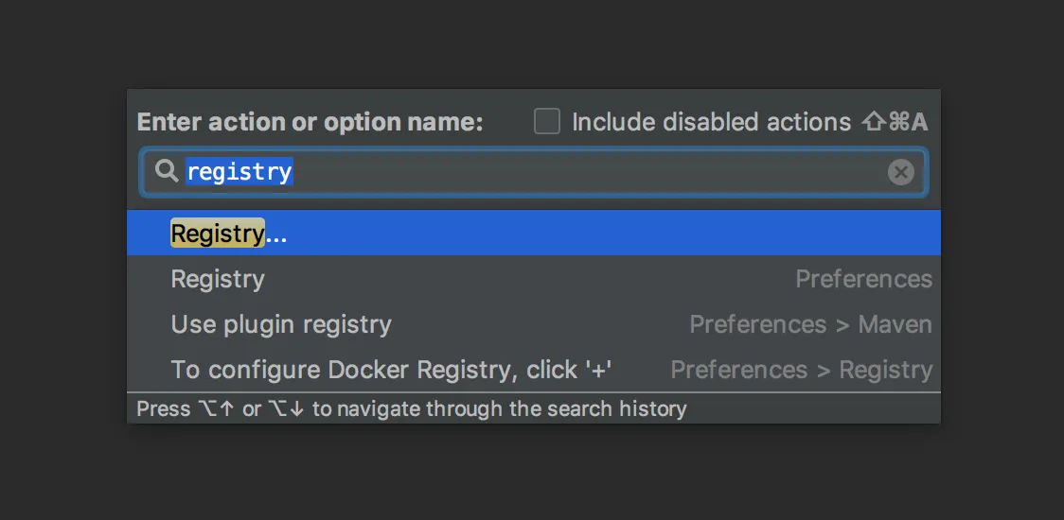Click empty space in the search input field
The image size is (1064, 520).
click(583, 172)
